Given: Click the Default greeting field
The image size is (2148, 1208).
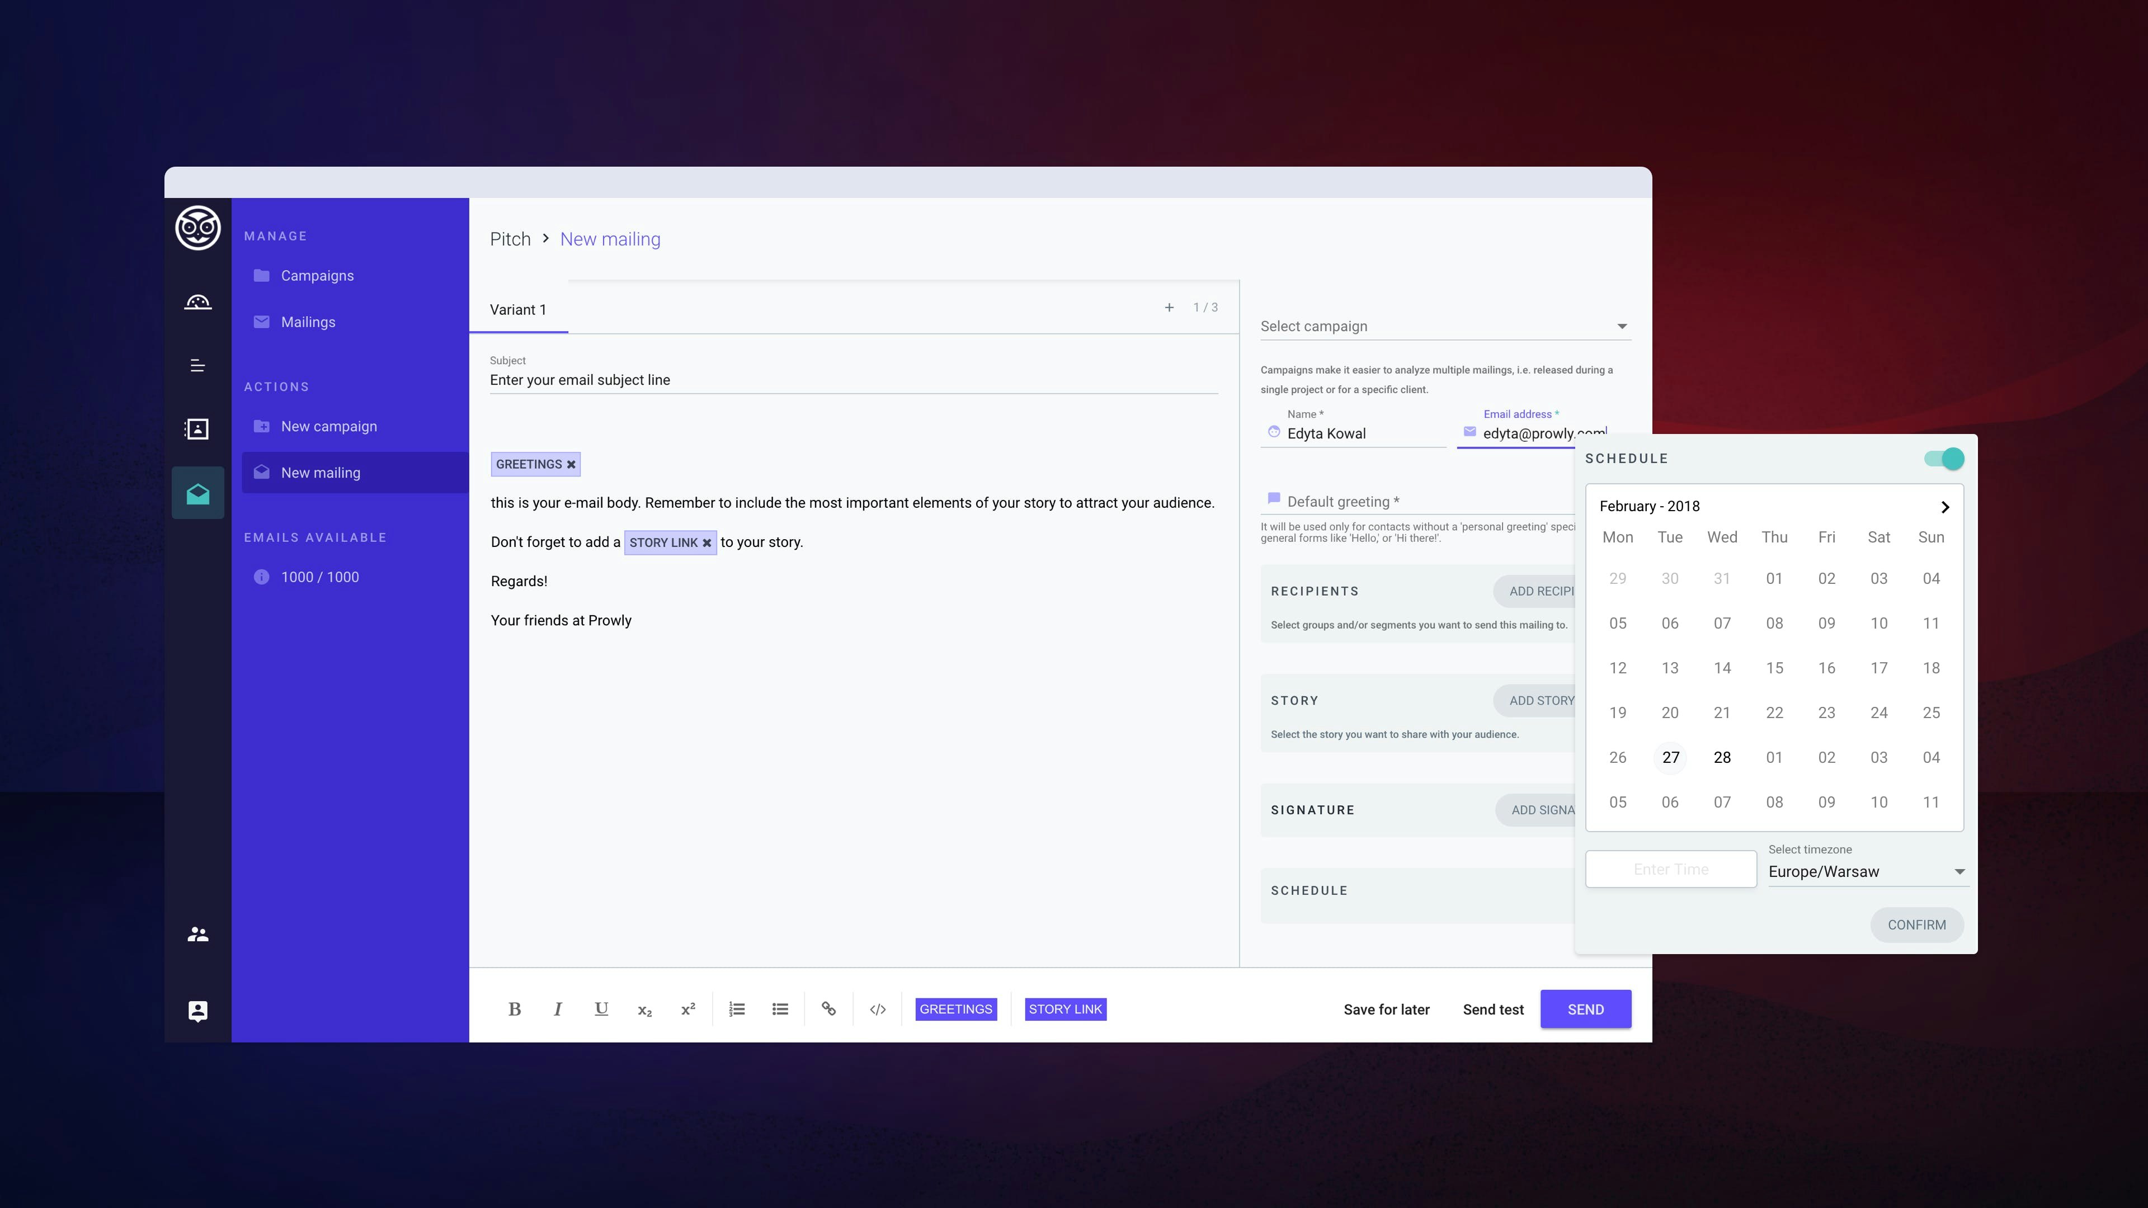Looking at the screenshot, I should coord(1417,501).
